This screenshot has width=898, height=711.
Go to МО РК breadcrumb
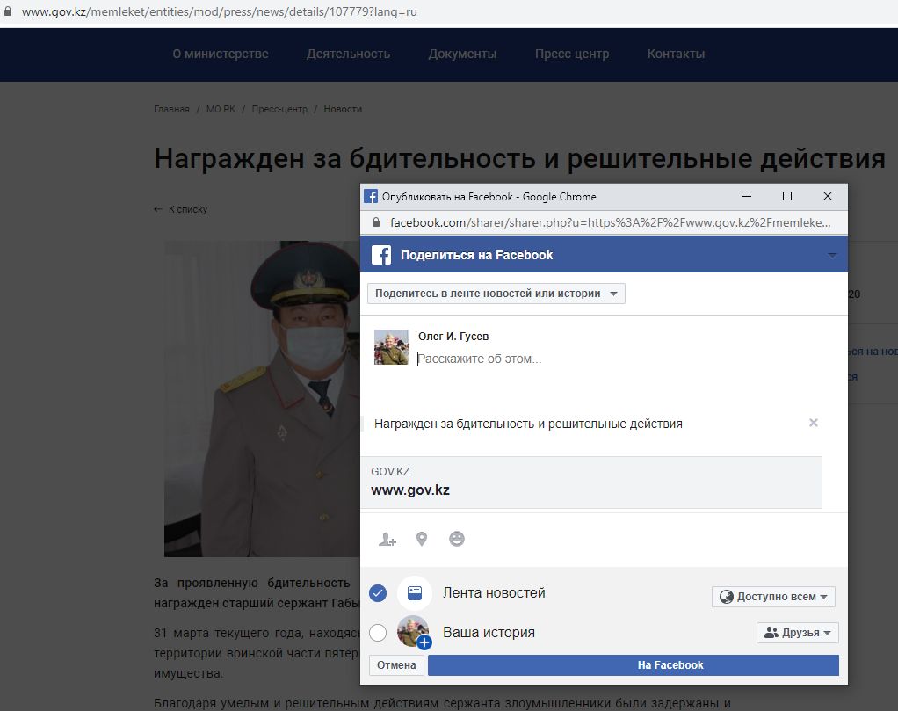(x=221, y=109)
